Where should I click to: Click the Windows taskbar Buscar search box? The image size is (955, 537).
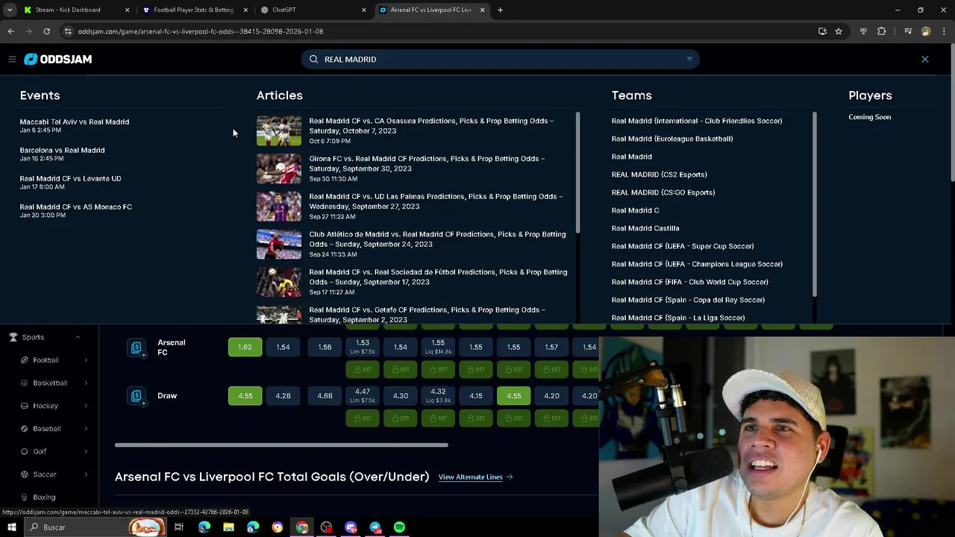(x=95, y=527)
